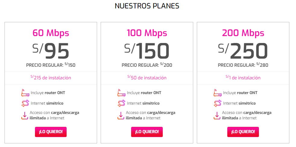Click the S/50 de instalación text
The height and width of the screenshot is (147, 296).
147,78
